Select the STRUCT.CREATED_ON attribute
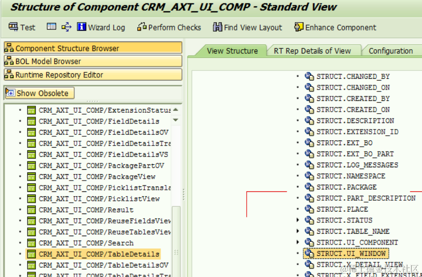The height and width of the screenshot is (277, 422). 353,109
